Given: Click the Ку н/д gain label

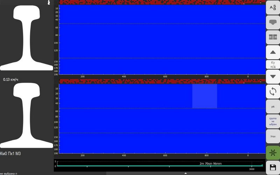Looking at the screenshot, I should (x=273, y=64).
